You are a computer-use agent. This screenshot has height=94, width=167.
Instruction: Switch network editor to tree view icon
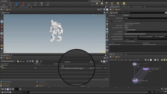tap(148, 60)
